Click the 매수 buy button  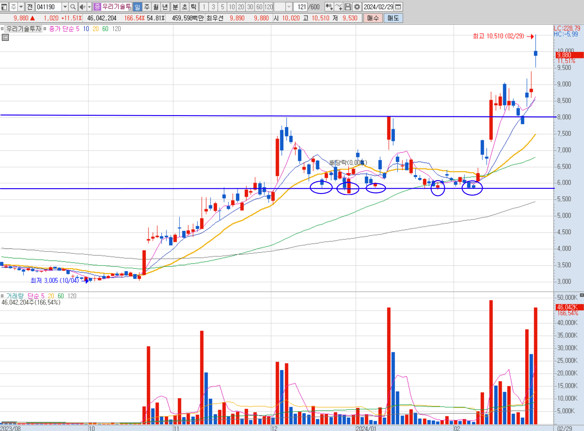tap(373, 18)
